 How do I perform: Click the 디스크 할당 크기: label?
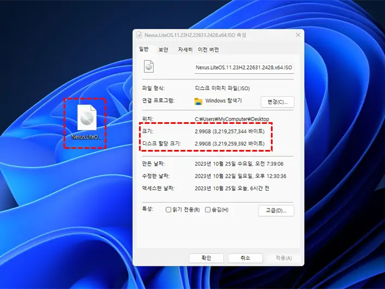162,143
